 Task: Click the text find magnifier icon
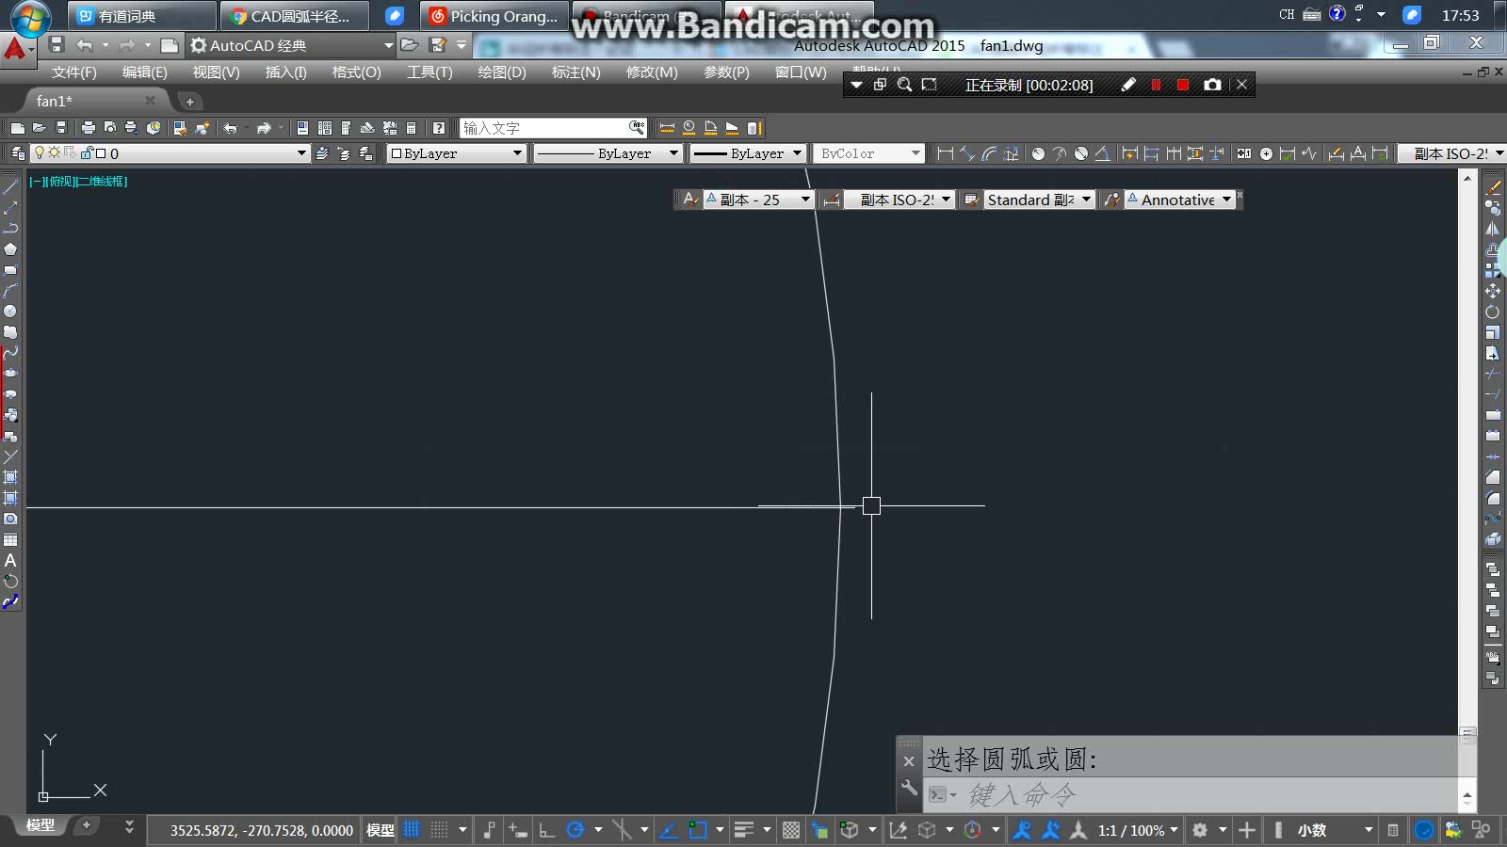coord(637,127)
